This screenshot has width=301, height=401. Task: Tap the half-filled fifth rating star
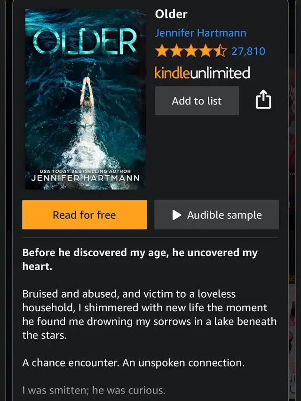click(220, 51)
